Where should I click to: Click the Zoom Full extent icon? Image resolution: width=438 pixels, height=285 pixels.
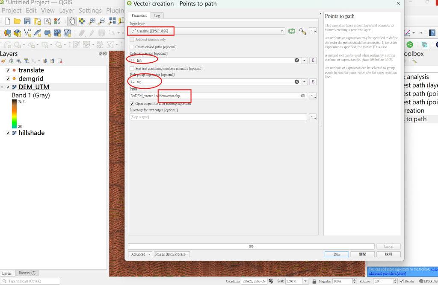112,21
